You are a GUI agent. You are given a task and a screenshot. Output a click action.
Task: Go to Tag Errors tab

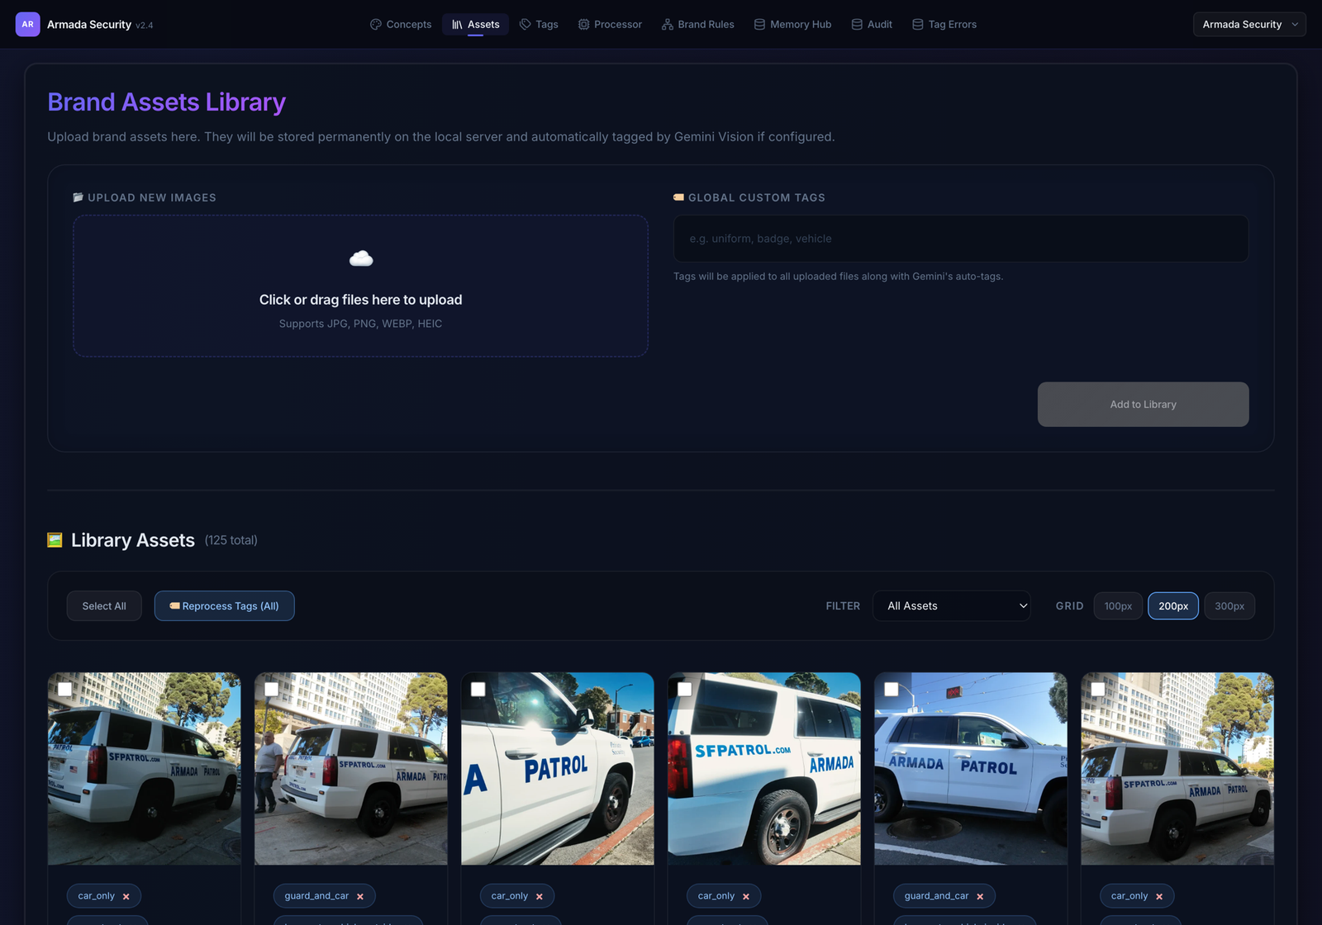(x=944, y=24)
